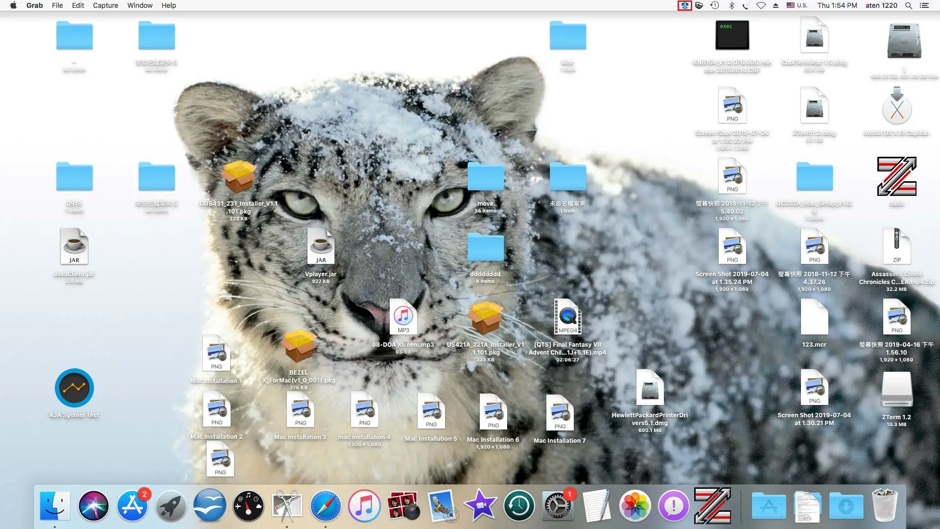
Task: Open the Time Machine menu bar menu
Action: (x=715, y=5)
